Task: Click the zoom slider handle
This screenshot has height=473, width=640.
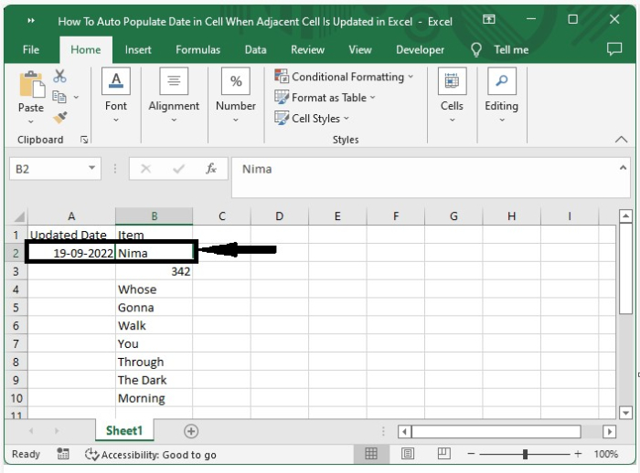Action: point(525,454)
